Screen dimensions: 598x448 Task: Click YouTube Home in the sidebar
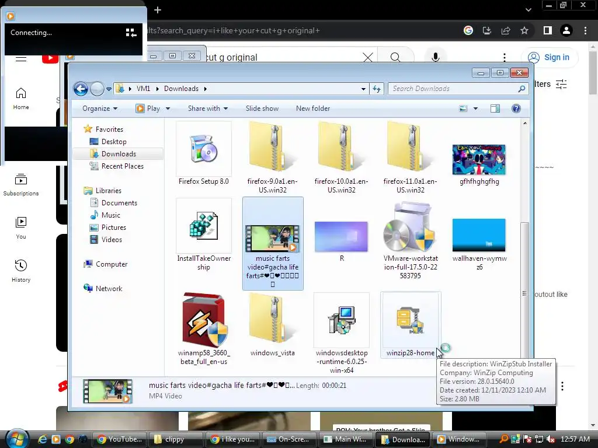21,99
